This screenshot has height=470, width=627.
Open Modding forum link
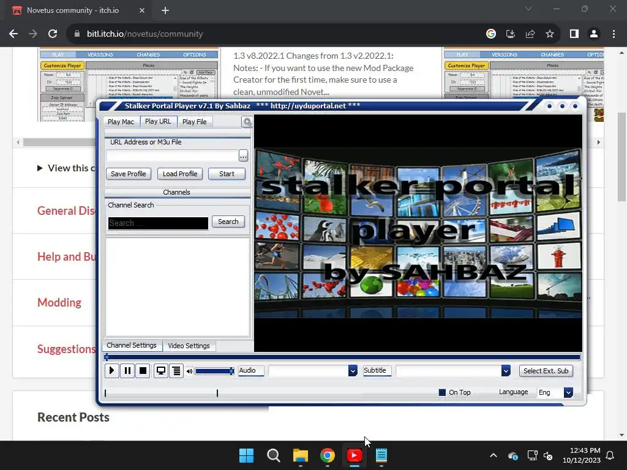[x=59, y=302]
